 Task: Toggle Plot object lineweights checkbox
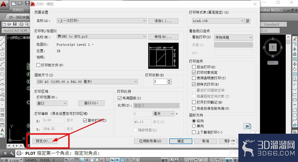pos(194,73)
